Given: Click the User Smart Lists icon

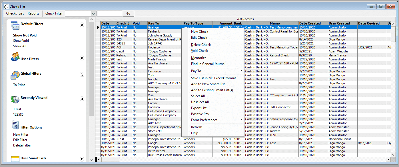Looking at the screenshot, I should coord(15,159).
